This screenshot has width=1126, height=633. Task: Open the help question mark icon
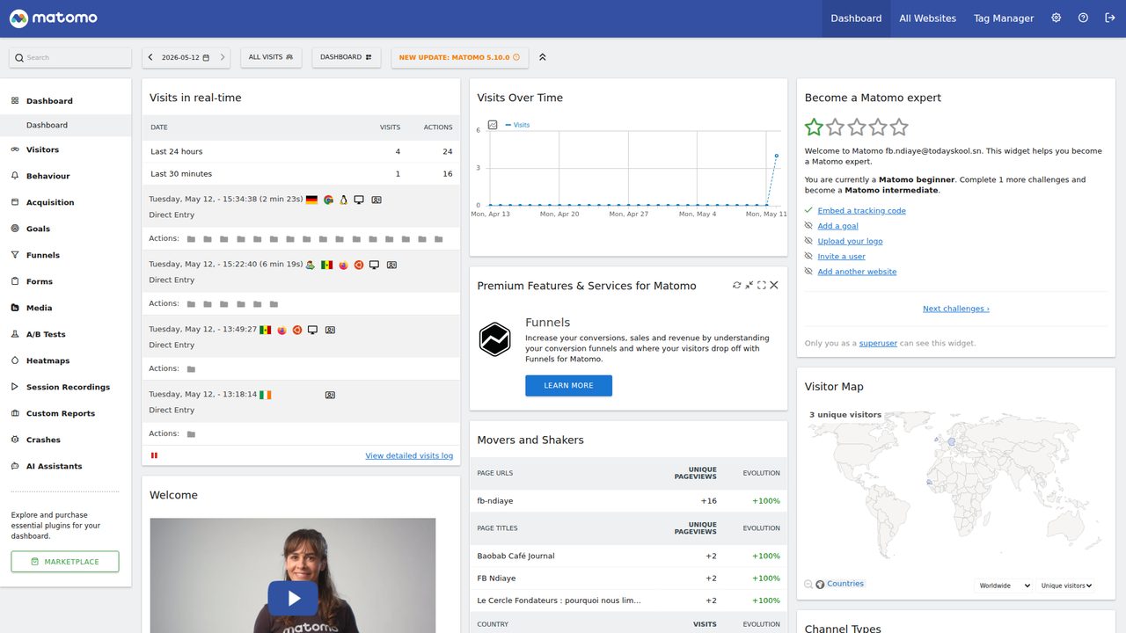click(x=1083, y=18)
